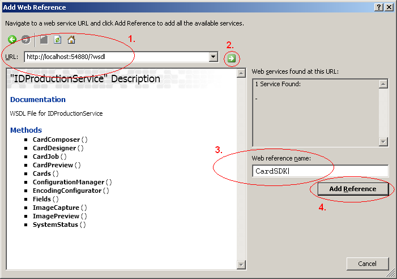This screenshot has height=279, width=397.
Task: Open the EncodingConfigurator method link
Action: coord(66,191)
